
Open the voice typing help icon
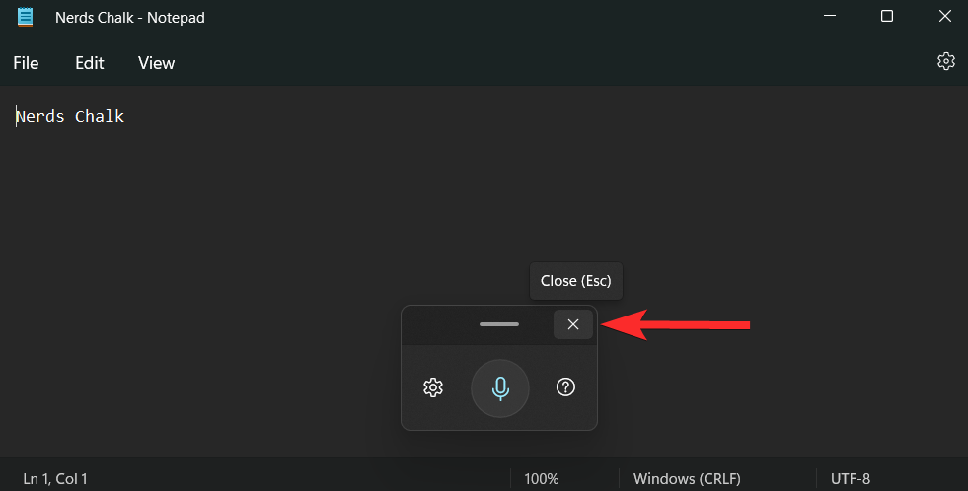click(565, 386)
